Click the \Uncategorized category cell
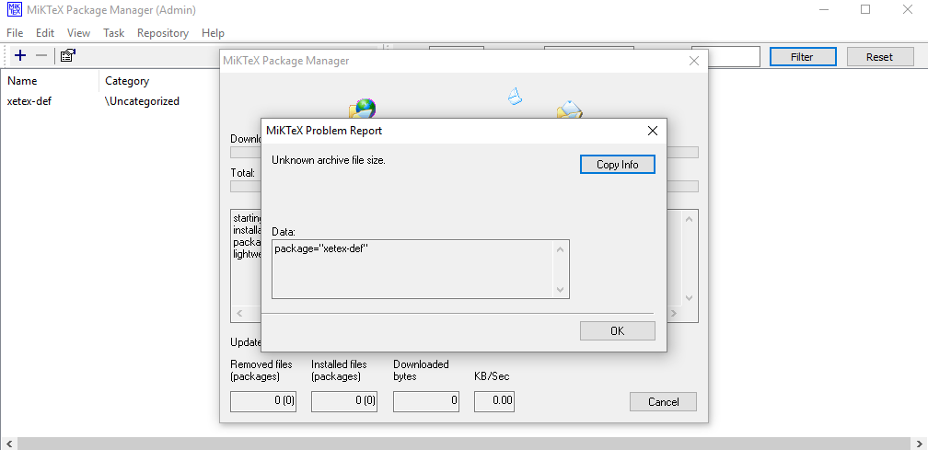Image resolution: width=928 pixels, height=450 pixels. click(x=142, y=101)
